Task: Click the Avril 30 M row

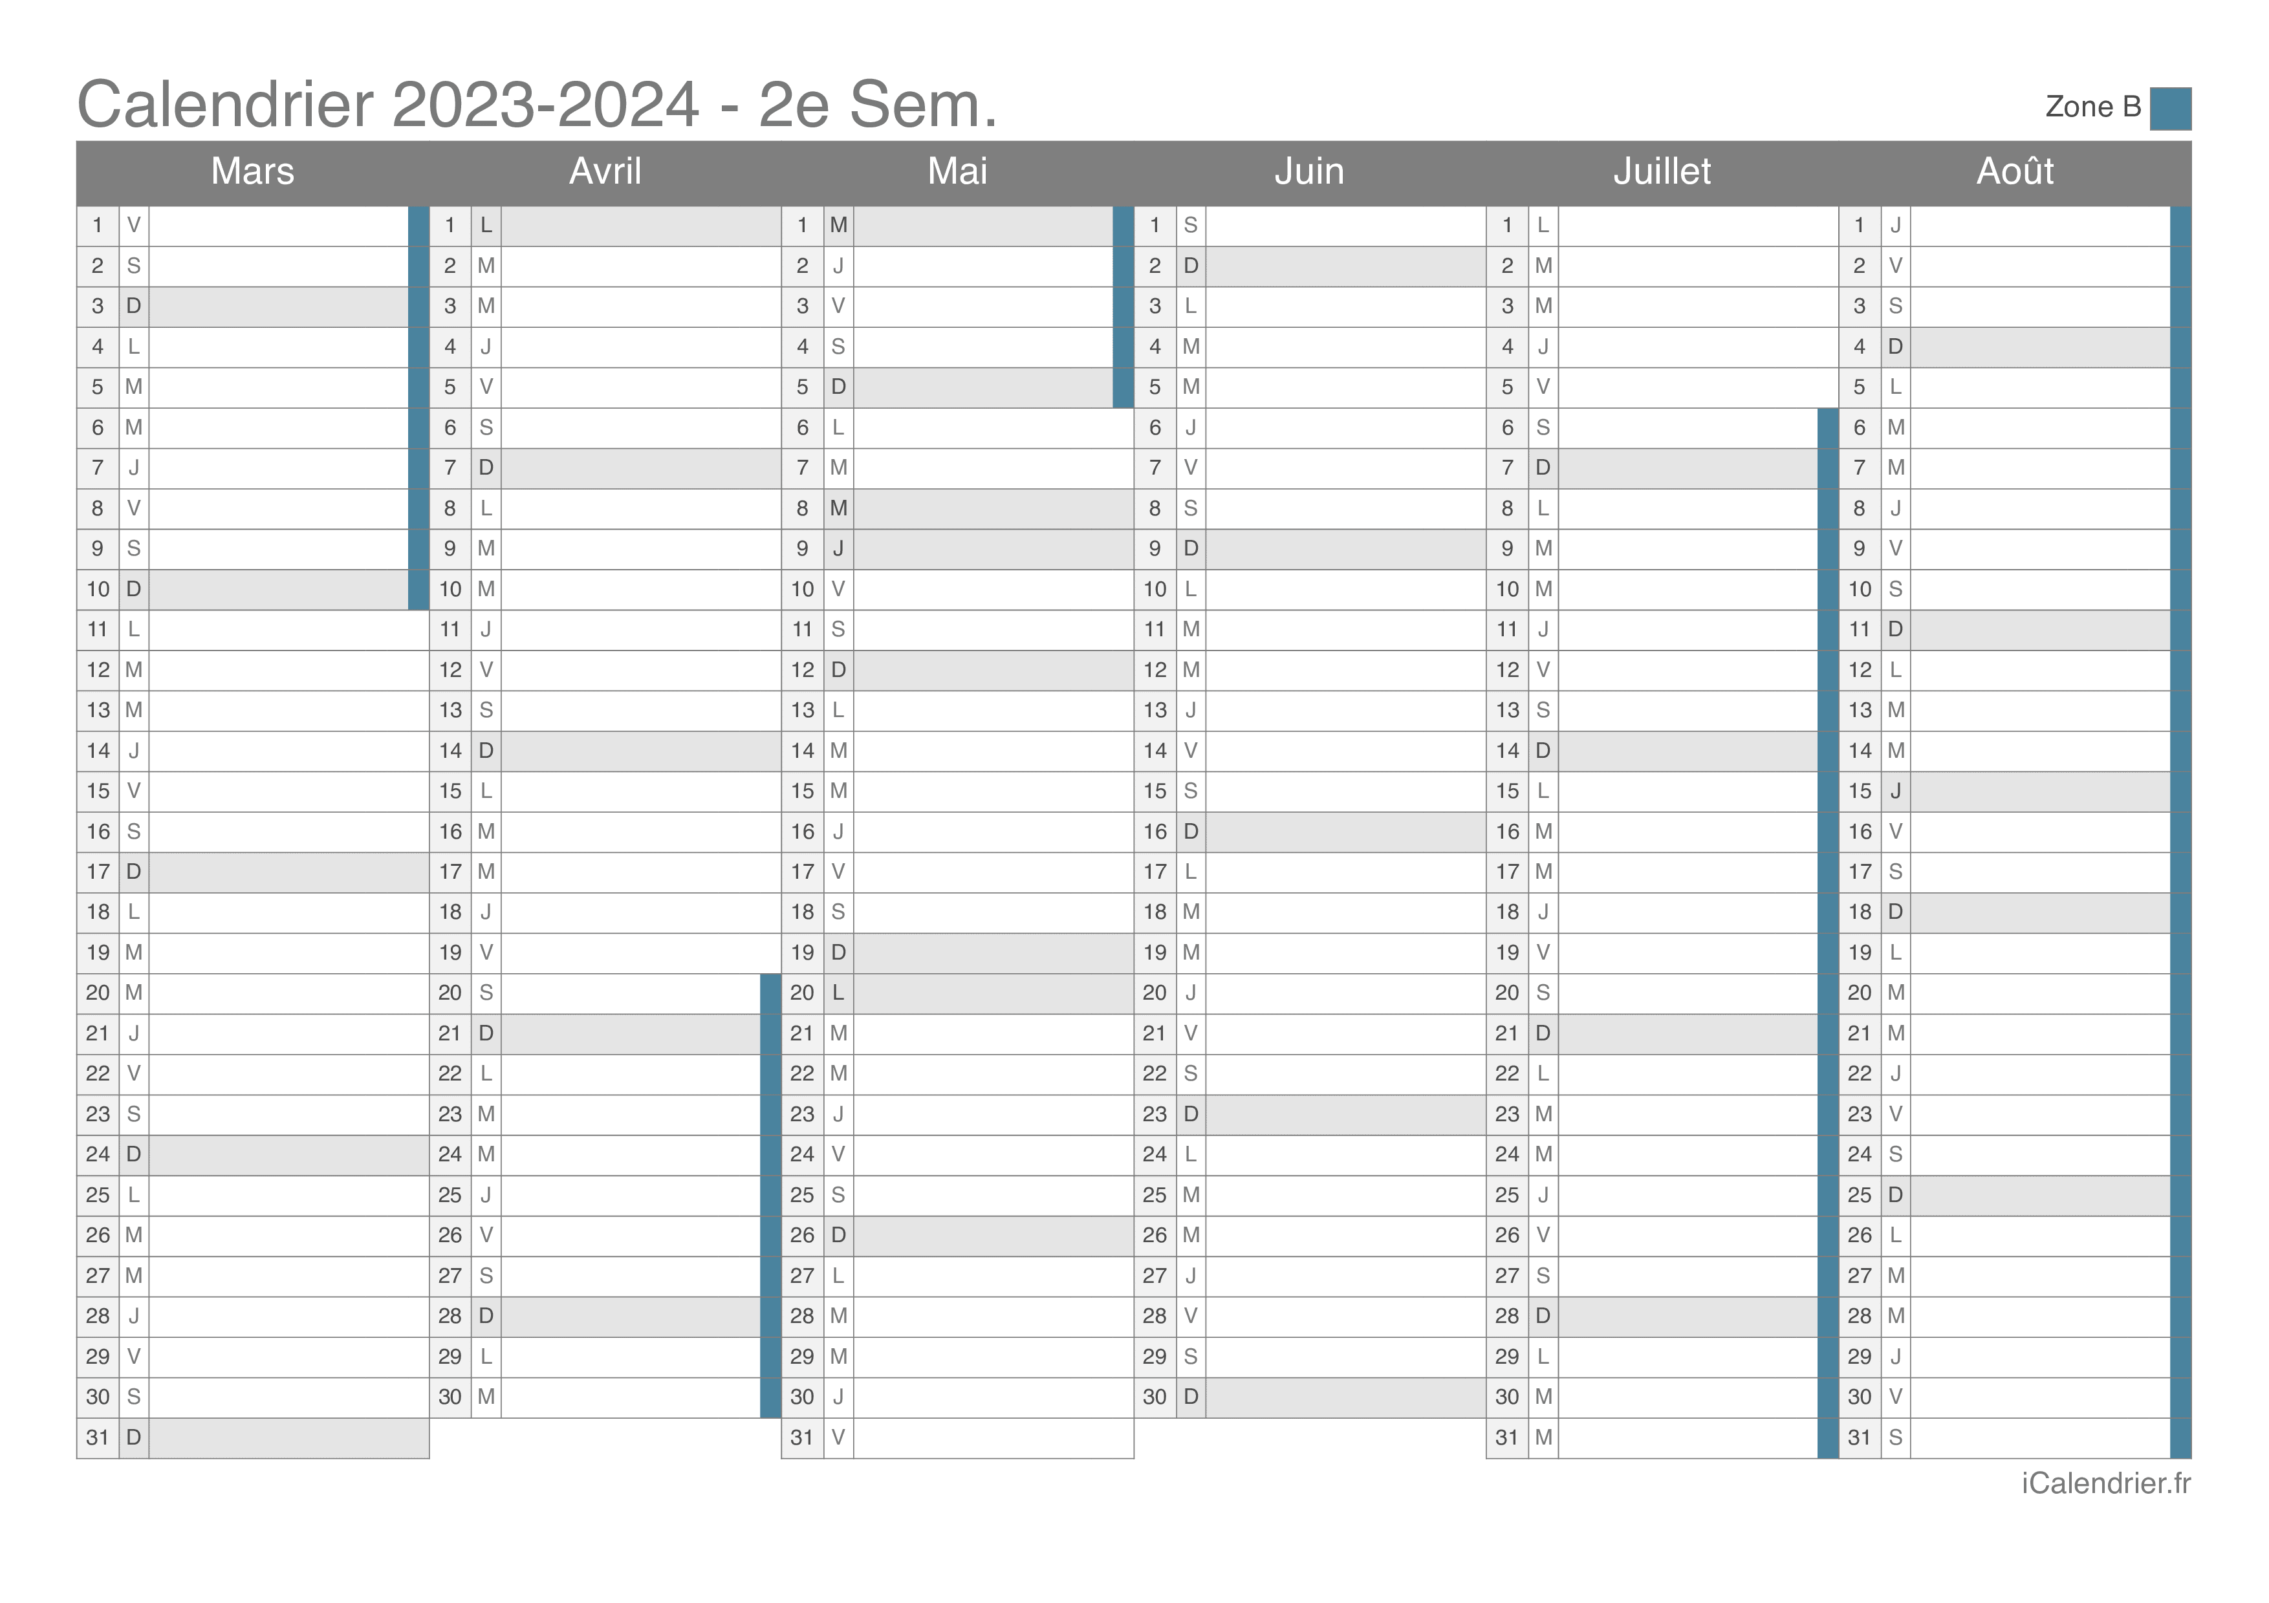Action: tap(605, 1397)
